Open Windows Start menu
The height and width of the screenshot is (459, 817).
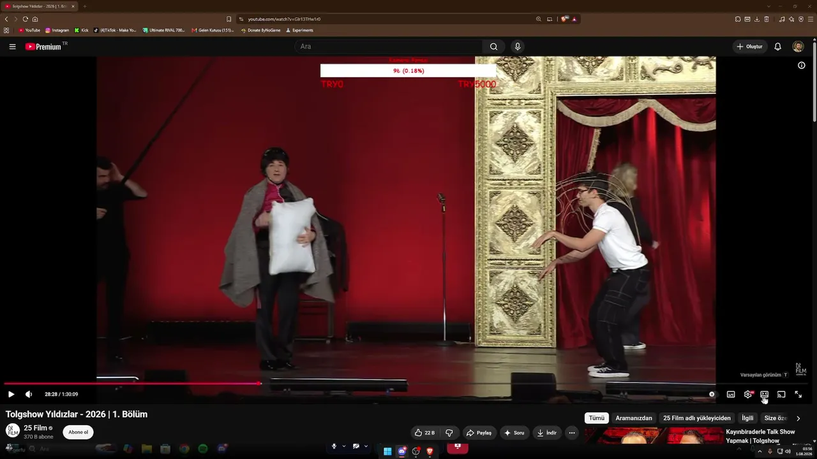click(387, 451)
